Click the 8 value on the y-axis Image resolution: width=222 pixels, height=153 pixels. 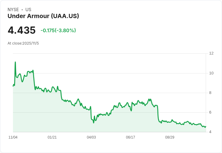click(x=210, y=93)
